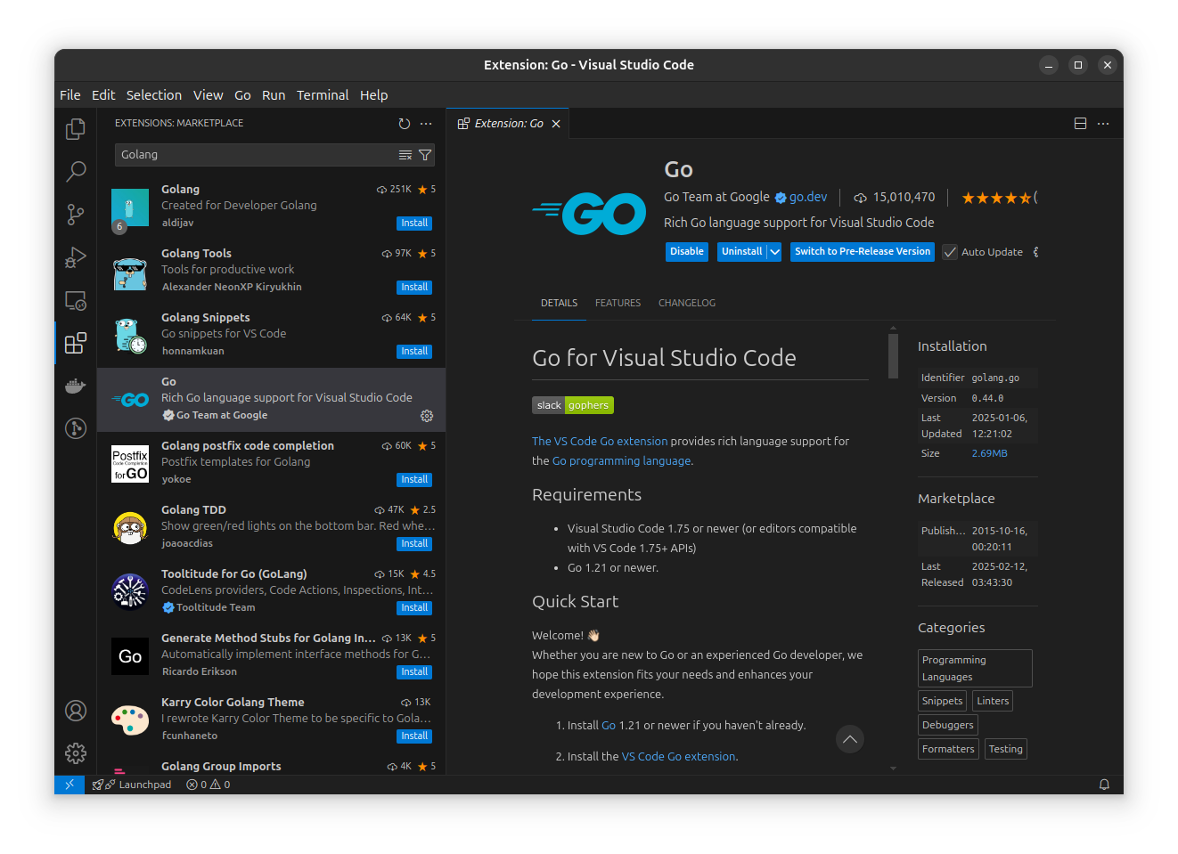The image size is (1178, 854).
Task: Open the Remote Explorer view
Action: click(x=76, y=300)
